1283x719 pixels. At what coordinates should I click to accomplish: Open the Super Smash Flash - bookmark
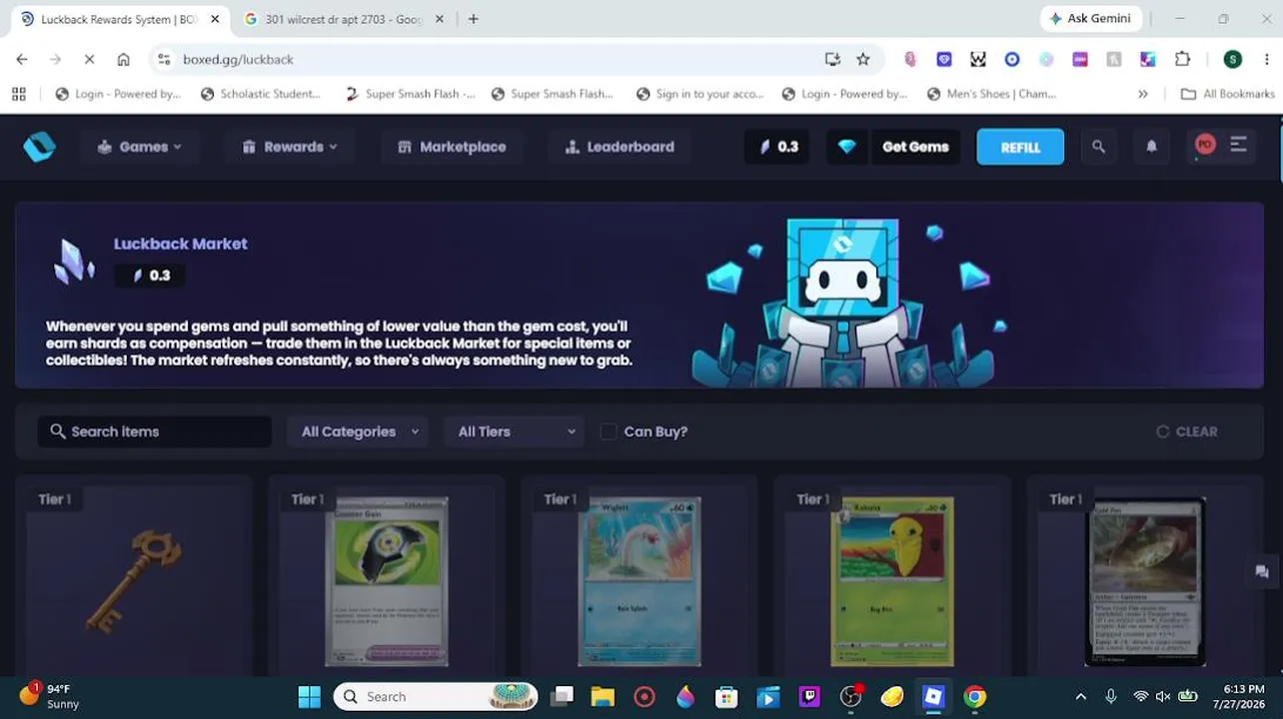tap(410, 94)
